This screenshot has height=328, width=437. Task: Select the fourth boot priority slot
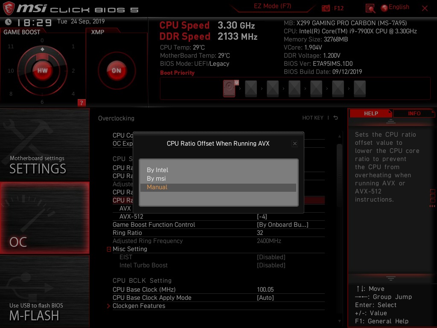tap(294, 89)
